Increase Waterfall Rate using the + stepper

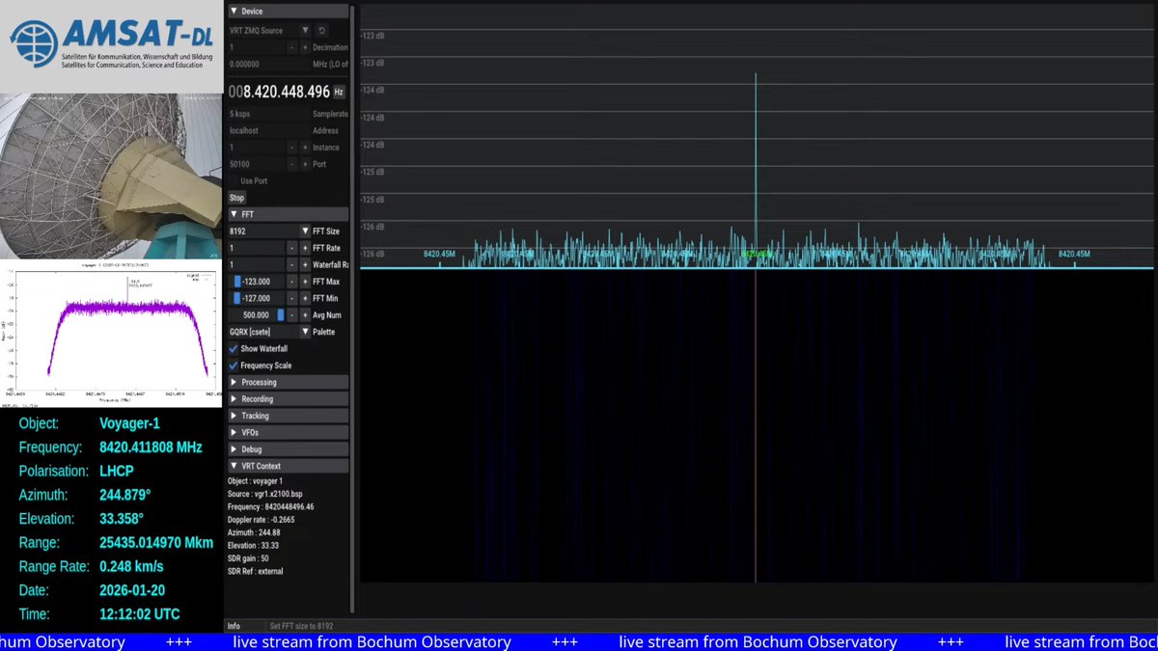pos(304,264)
